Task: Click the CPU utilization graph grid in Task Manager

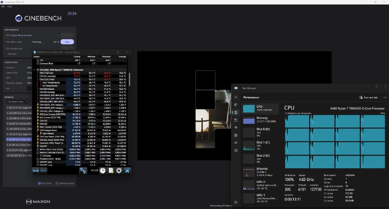Action: [x=335, y=142]
